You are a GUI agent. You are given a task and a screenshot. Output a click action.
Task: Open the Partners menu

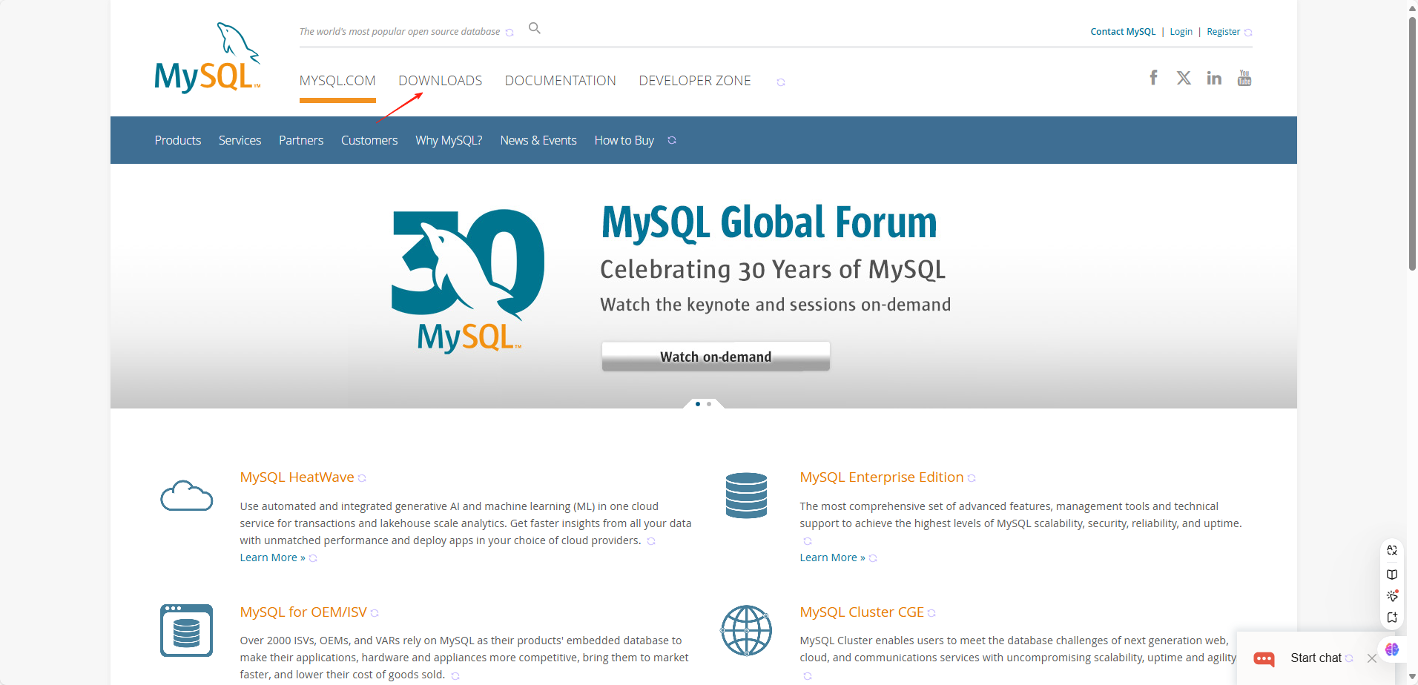[x=301, y=140]
